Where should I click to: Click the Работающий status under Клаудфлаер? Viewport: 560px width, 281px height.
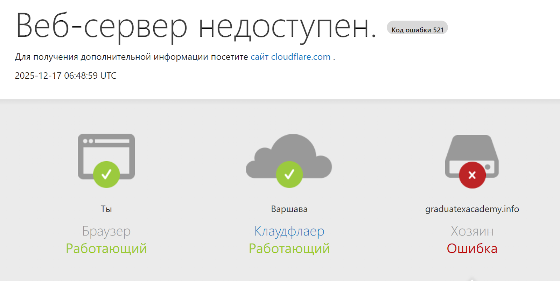click(289, 248)
